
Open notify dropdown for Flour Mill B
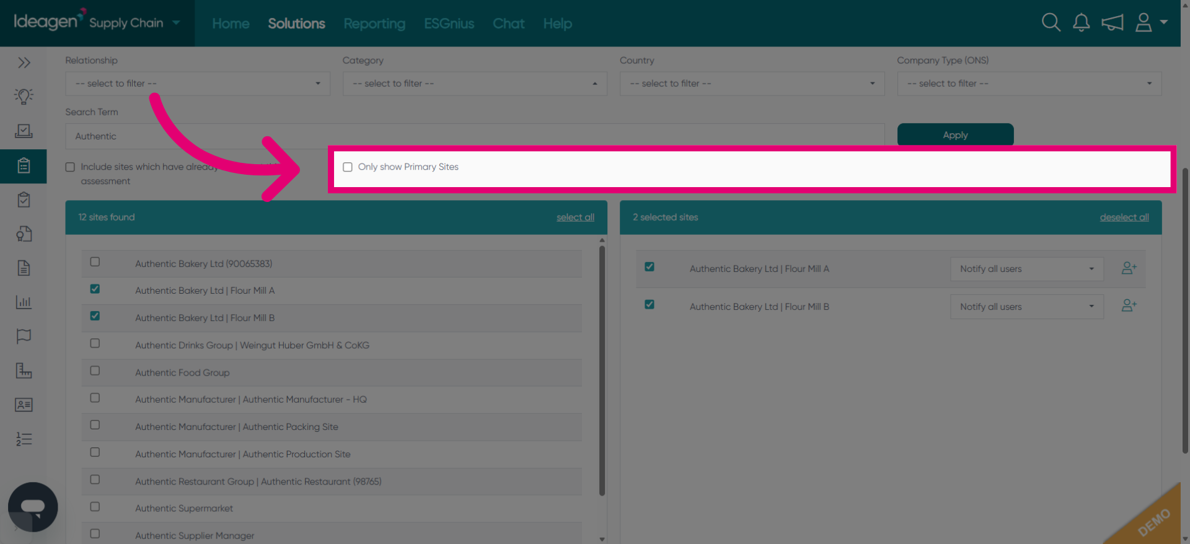pos(1027,307)
